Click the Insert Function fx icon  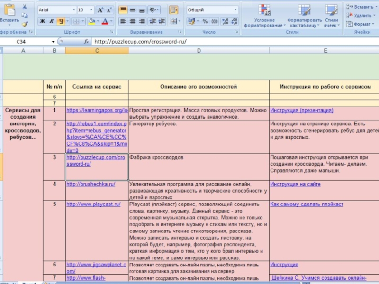[x=86, y=42]
